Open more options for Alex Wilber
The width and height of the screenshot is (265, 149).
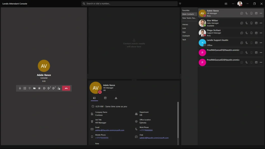tap(261, 23)
